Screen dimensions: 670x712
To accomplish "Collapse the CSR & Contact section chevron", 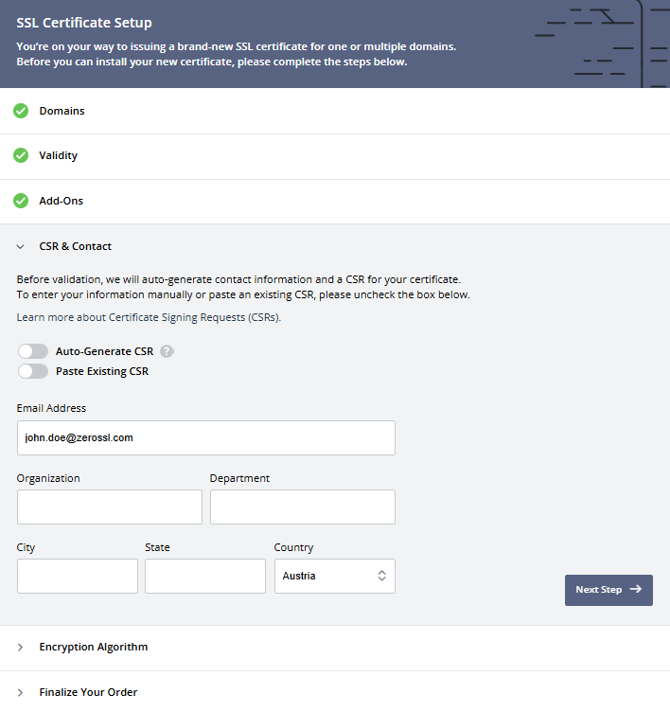I will pyautogui.click(x=21, y=246).
